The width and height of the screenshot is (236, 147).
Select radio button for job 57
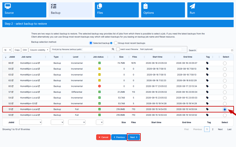click(x=225, y=92)
